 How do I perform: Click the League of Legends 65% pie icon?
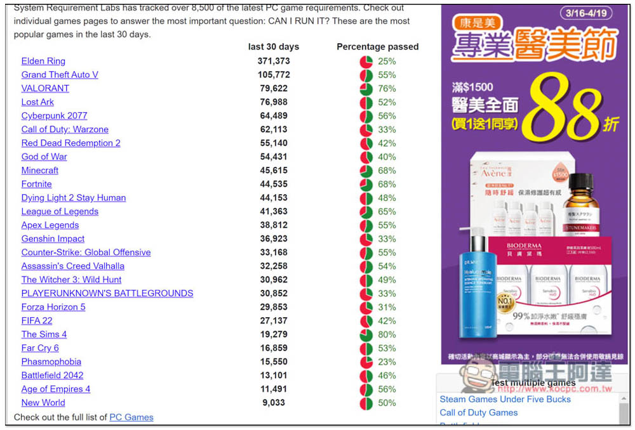click(366, 212)
